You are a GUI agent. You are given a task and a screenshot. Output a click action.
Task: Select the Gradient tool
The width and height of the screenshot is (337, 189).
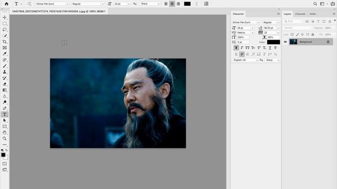point(5,90)
